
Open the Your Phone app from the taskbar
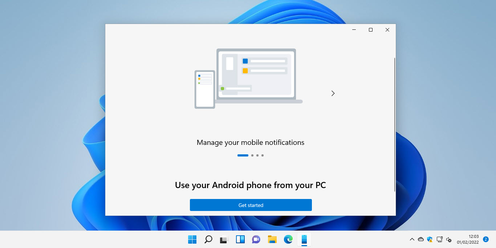point(304,239)
